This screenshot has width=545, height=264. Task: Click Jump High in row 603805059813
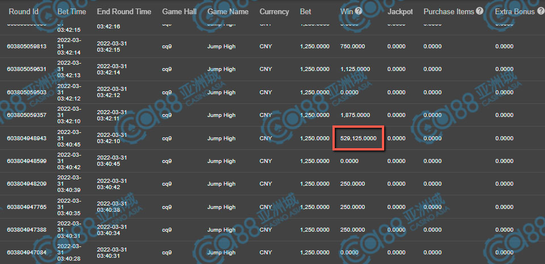coord(222,47)
